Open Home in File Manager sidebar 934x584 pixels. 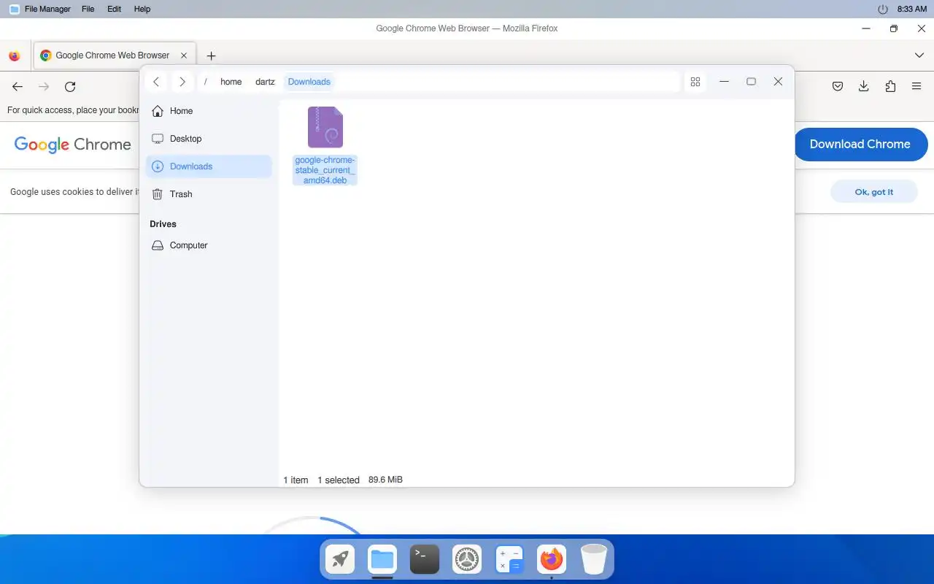point(209,111)
